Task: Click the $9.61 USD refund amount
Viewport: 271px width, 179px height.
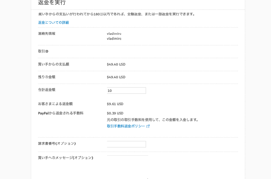Action: point(115,104)
